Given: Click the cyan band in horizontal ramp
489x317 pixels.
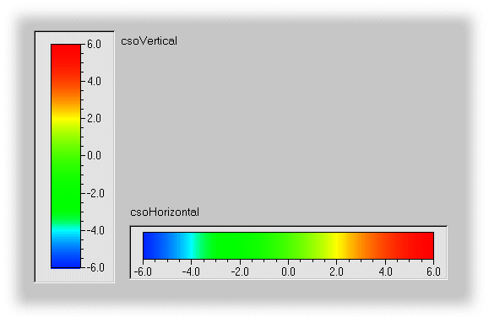Looking at the screenshot, I should point(192,245).
